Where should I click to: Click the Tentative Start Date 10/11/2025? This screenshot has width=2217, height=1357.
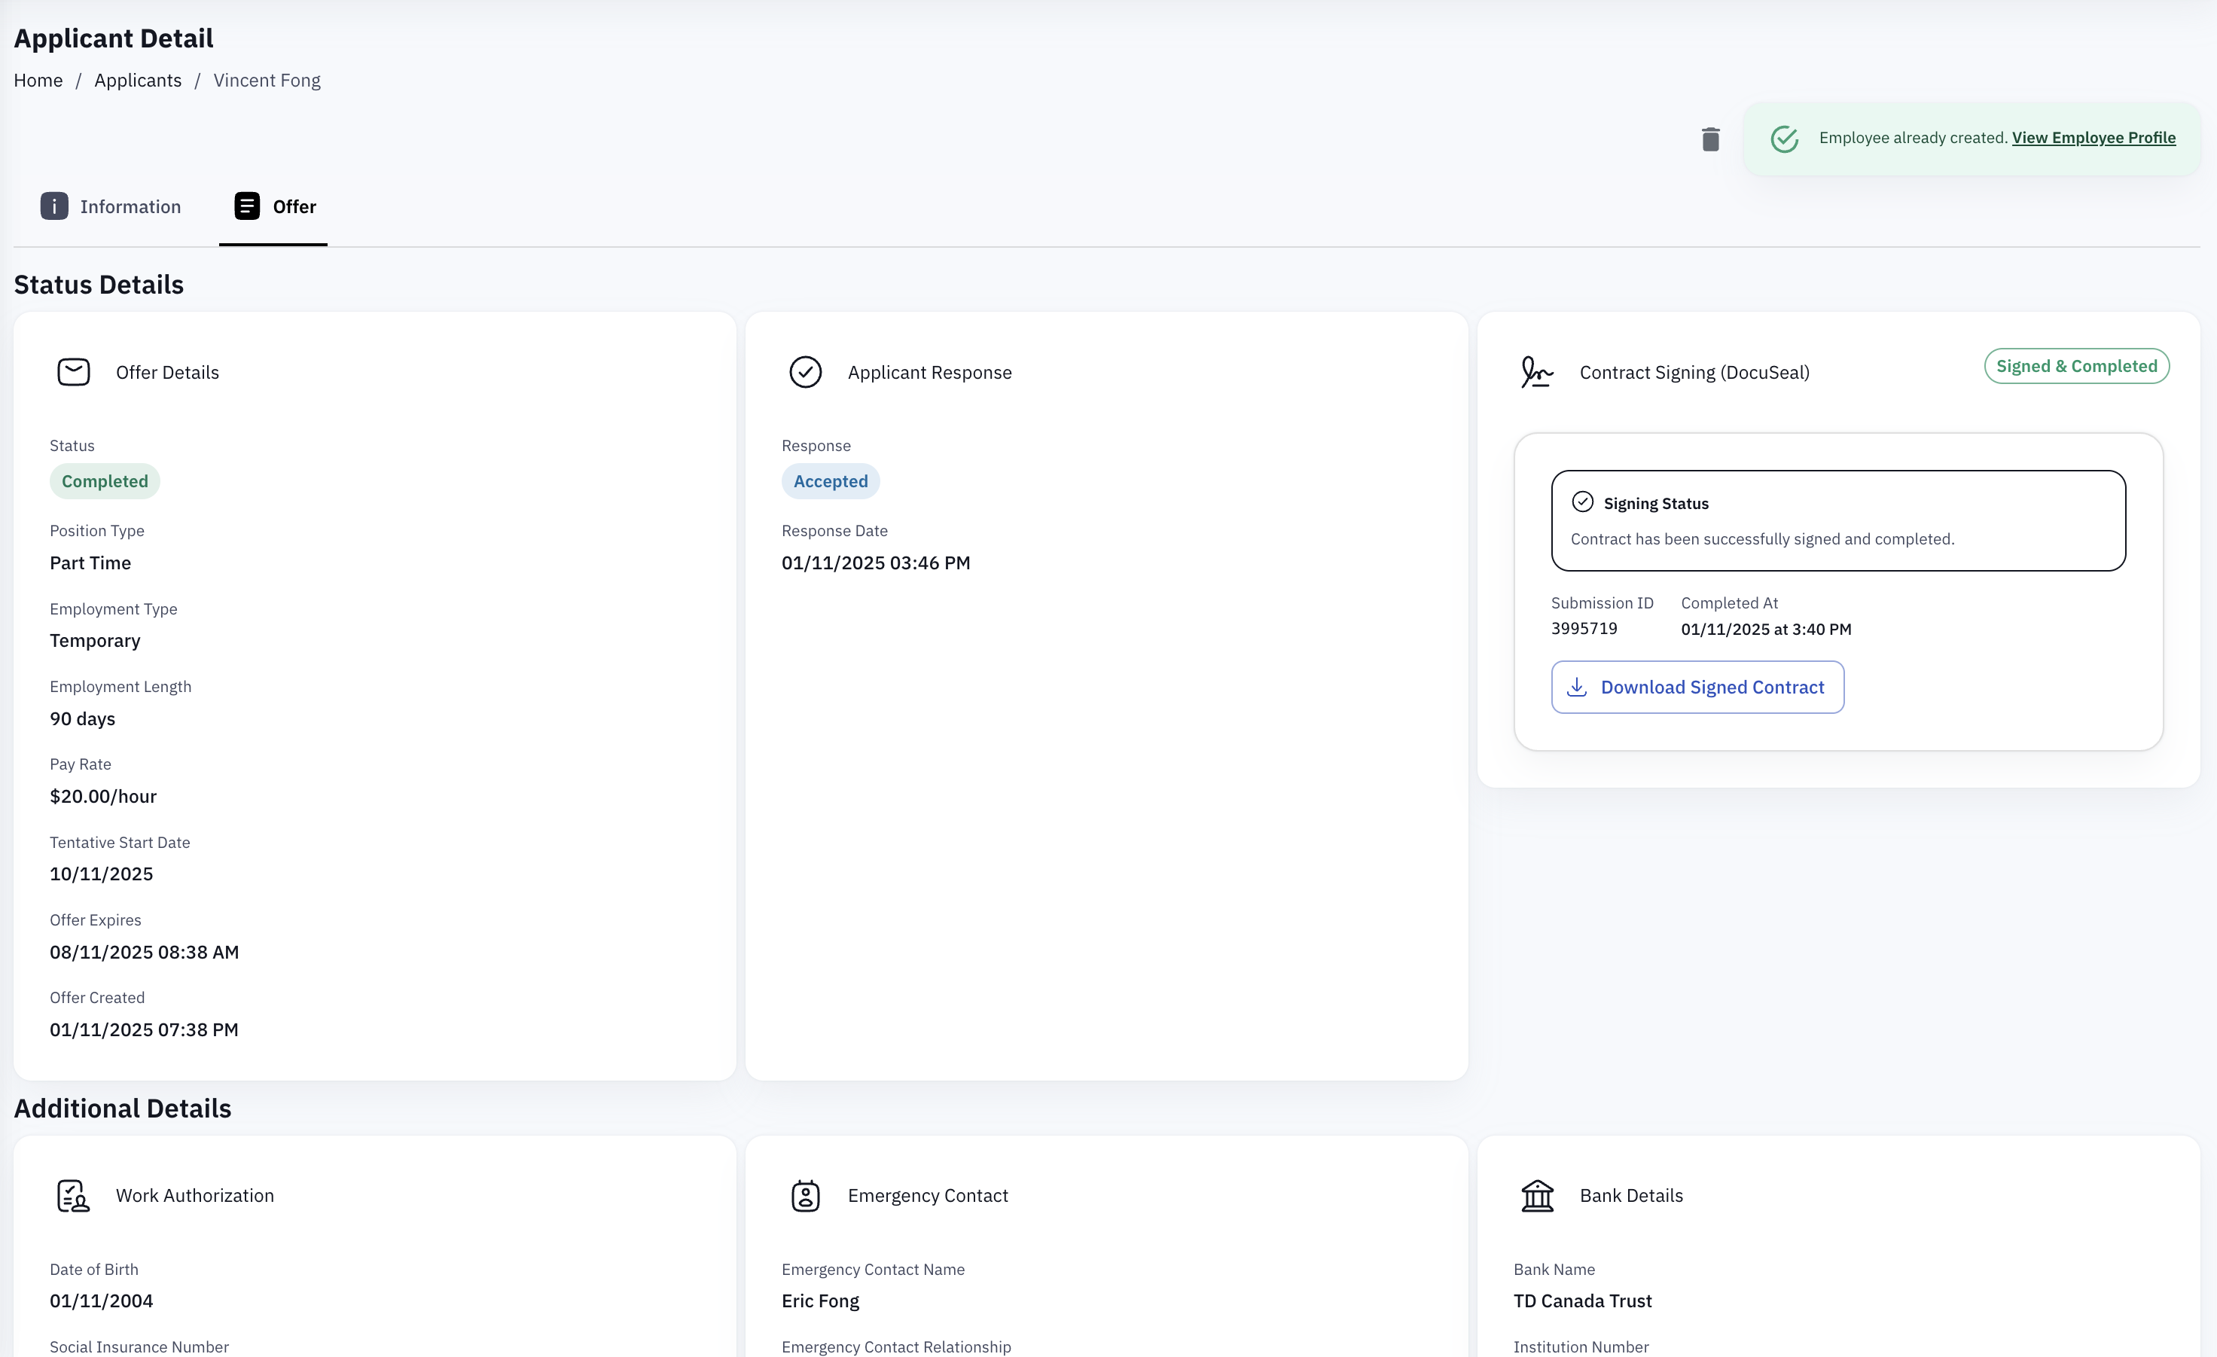pyautogui.click(x=101, y=874)
